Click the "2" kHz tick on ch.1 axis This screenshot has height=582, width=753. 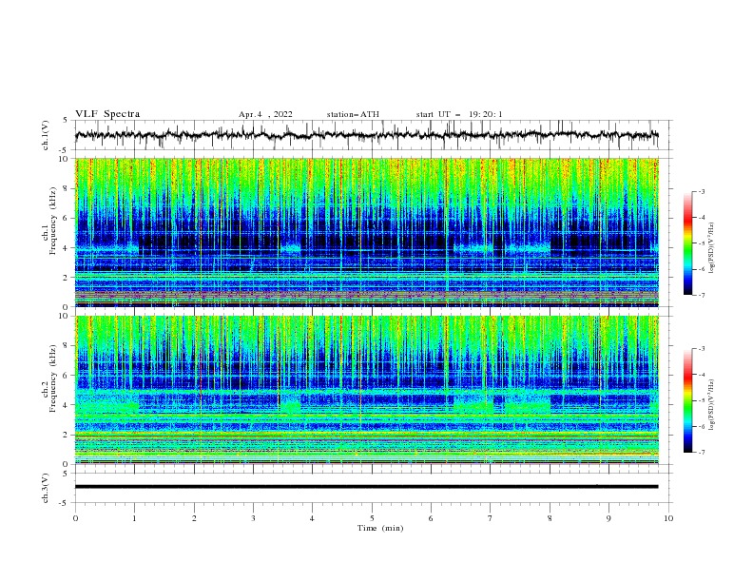pyautogui.click(x=67, y=277)
